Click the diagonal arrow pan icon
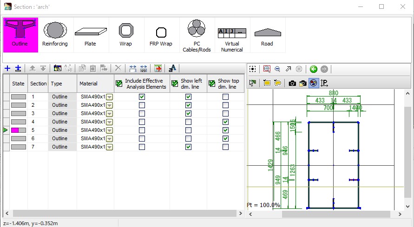The width and height of the screenshot is (414, 227). coord(289,69)
